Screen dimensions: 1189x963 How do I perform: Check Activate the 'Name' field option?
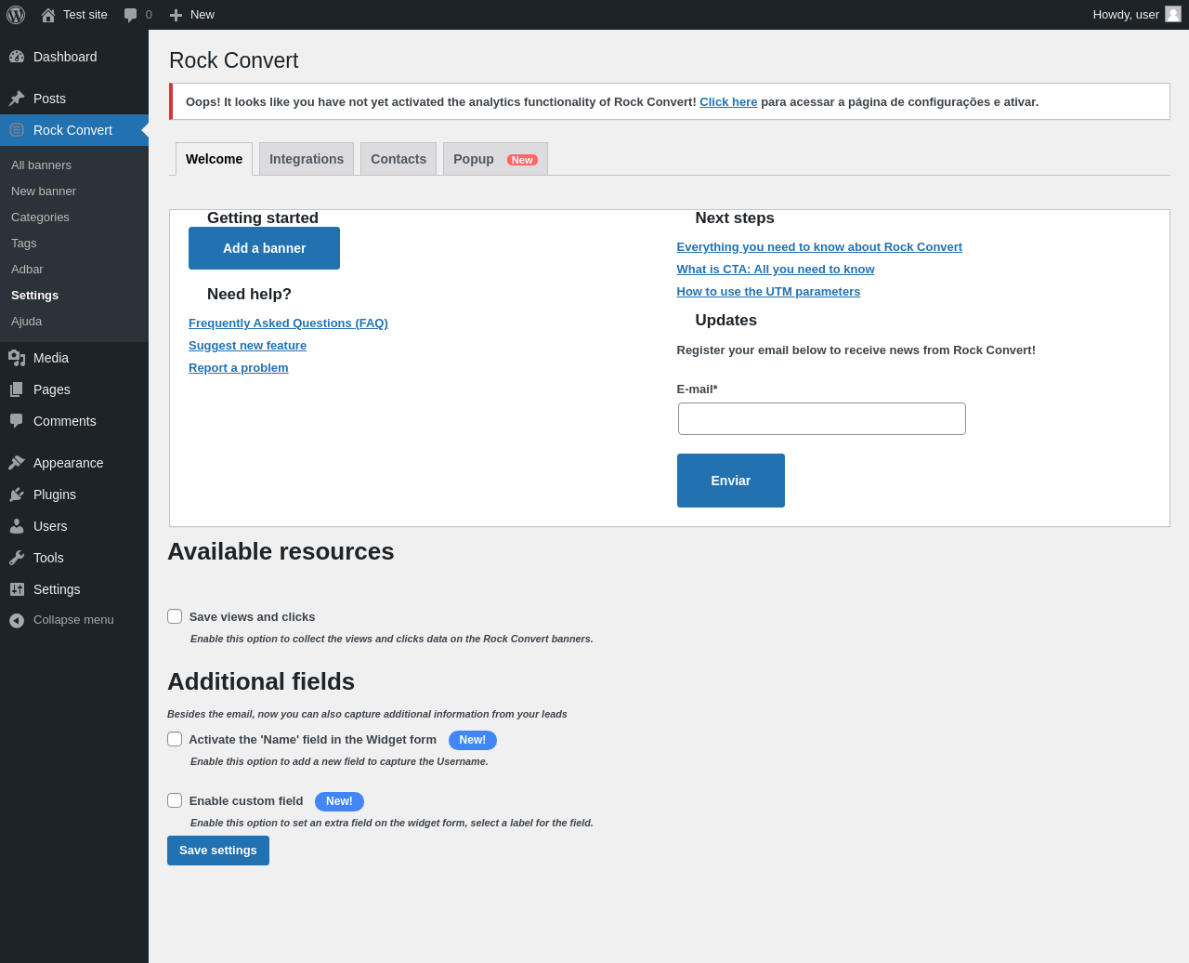175,739
